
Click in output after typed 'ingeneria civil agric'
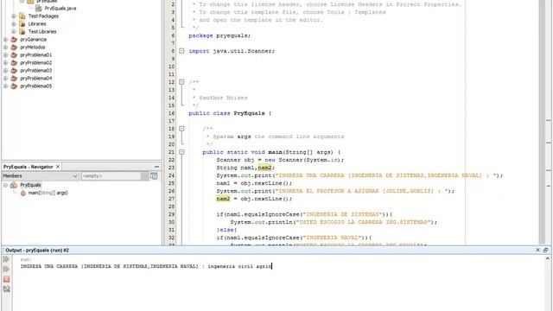click(x=272, y=266)
